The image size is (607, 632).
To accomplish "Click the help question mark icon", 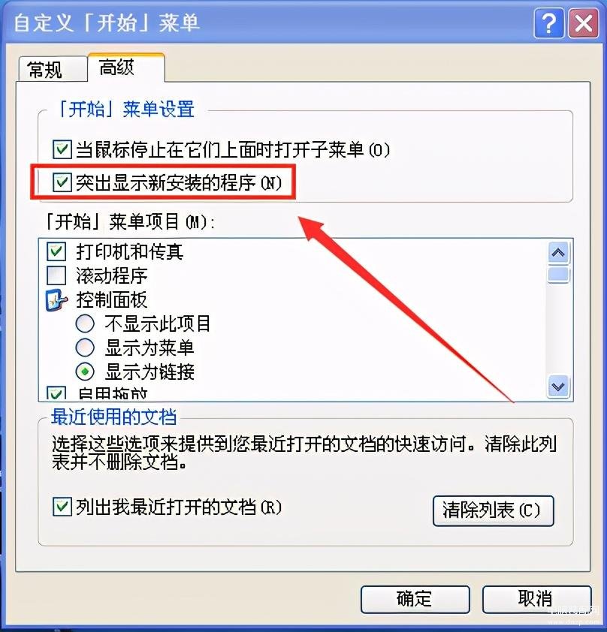I will pos(549,24).
